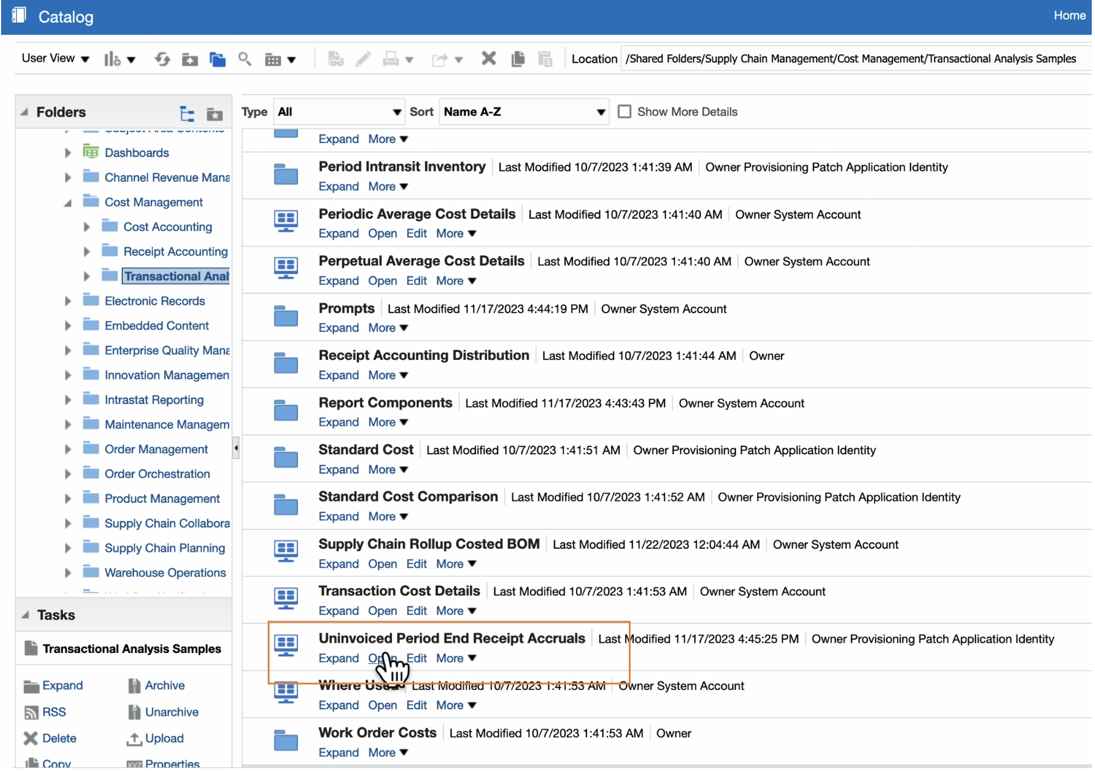Image resolution: width=1095 pixels, height=773 pixels.
Task: Click the RSS icon in the Tasks panel
Action: pos(32,712)
